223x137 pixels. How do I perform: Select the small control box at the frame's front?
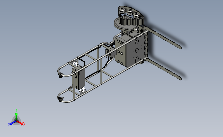(78, 78)
